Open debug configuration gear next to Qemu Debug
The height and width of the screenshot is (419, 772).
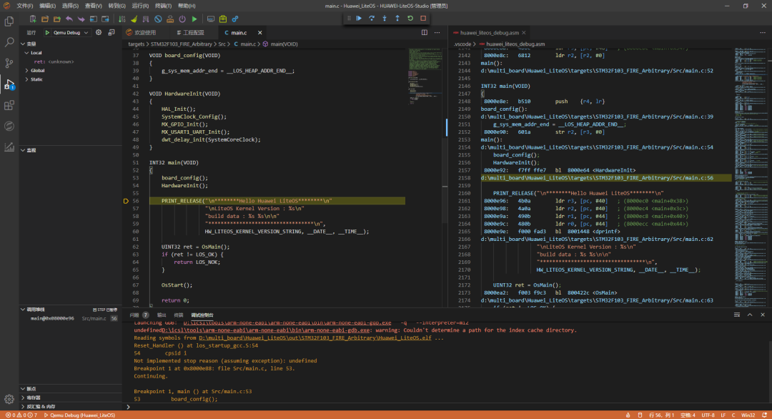click(x=99, y=33)
